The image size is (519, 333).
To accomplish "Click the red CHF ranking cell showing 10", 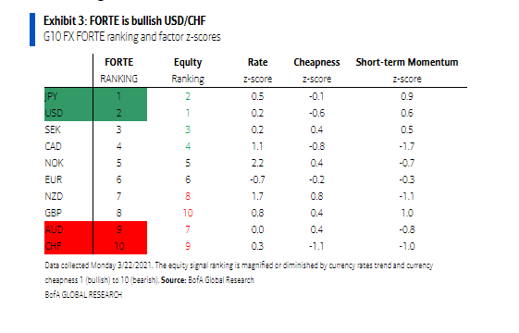I will click(x=120, y=246).
